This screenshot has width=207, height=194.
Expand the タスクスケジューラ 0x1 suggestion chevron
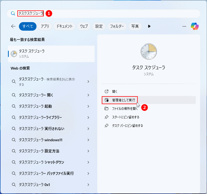(x=88, y=185)
